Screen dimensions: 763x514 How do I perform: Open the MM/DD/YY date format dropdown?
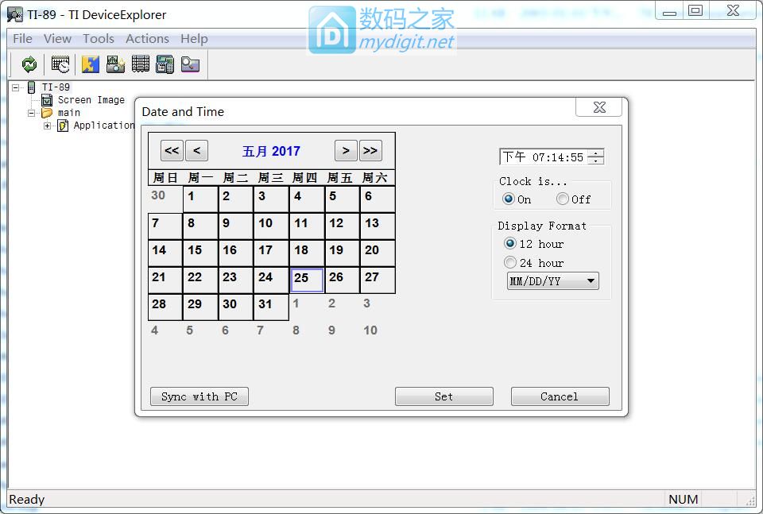tap(553, 281)
